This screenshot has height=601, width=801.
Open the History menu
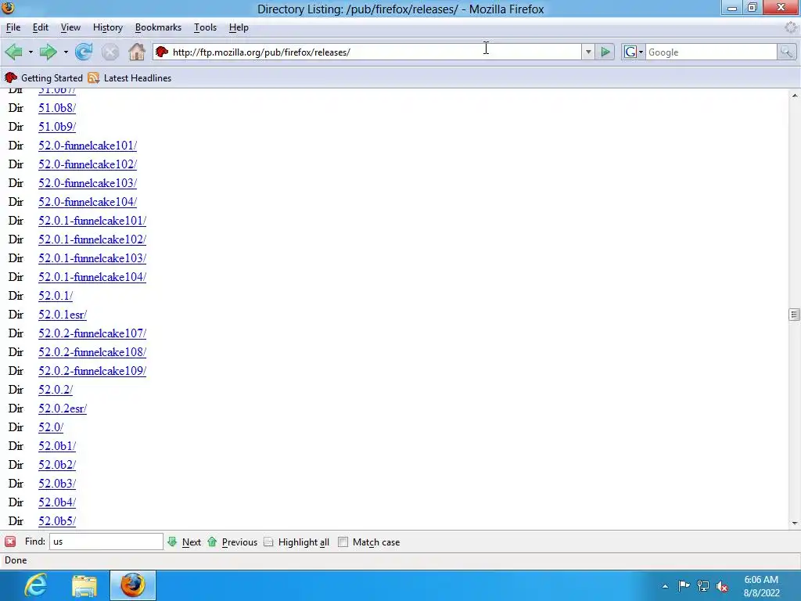click(108, 27)
